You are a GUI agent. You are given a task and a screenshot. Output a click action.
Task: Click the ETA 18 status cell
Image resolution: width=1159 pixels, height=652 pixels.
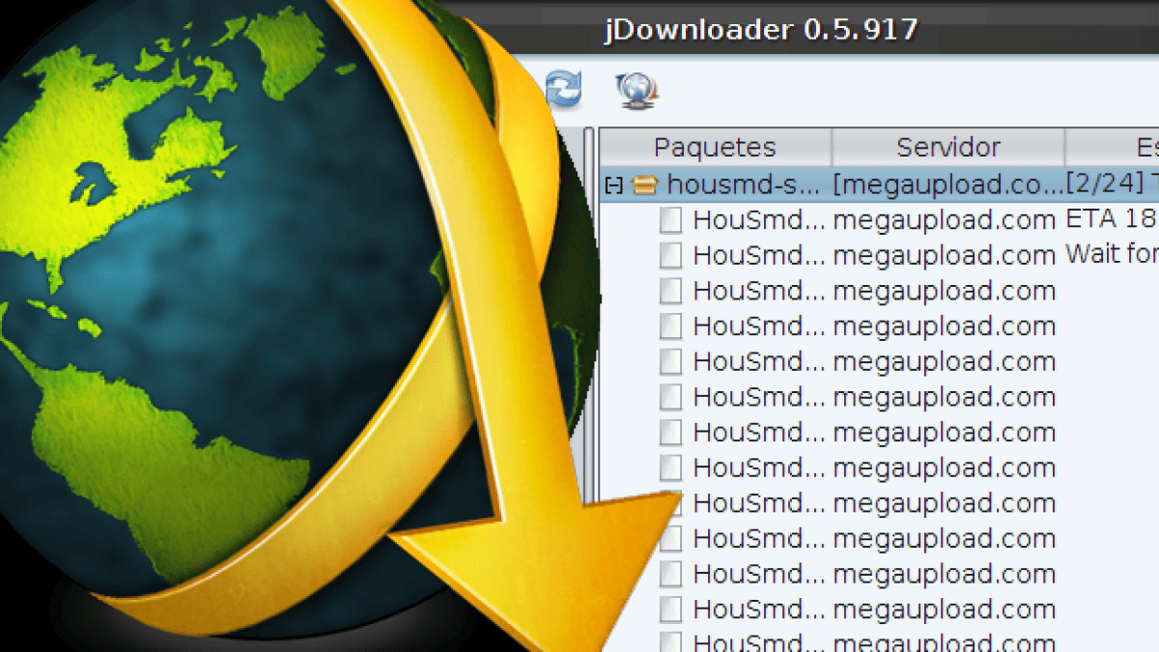(x=1112, y=219)
